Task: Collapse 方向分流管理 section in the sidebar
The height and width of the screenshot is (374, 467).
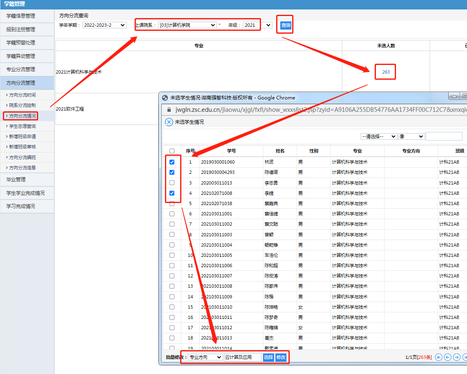Action: click(x=27, y=83)
